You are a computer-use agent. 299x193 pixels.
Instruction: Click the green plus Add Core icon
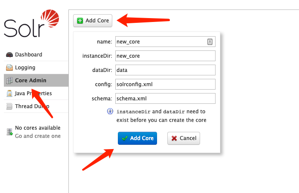point(80,21)
